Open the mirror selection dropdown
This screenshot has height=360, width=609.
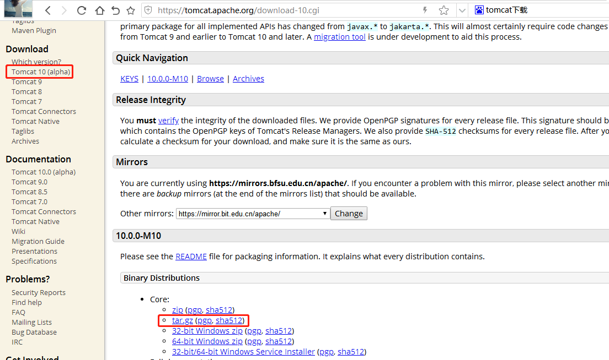(253, 214)
